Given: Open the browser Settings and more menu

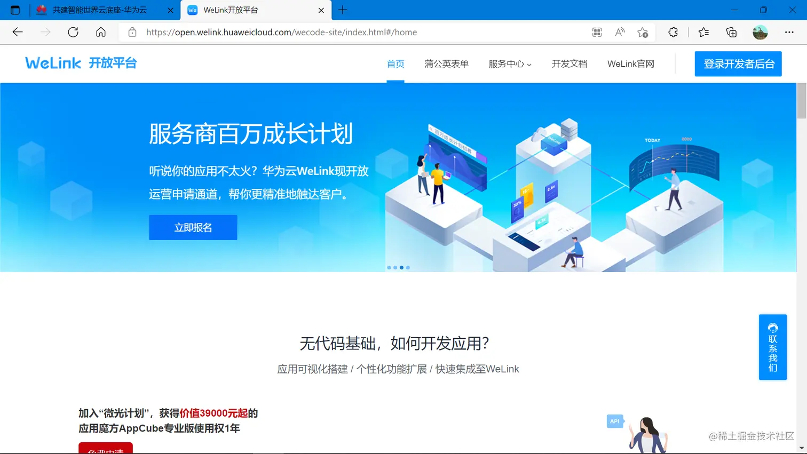Looking at the screenshot, I should click(x=789, y=32).
